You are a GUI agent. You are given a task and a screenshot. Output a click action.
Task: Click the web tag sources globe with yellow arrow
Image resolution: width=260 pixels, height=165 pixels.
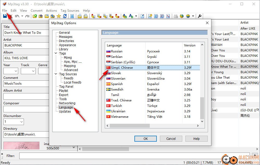[182, 16]
